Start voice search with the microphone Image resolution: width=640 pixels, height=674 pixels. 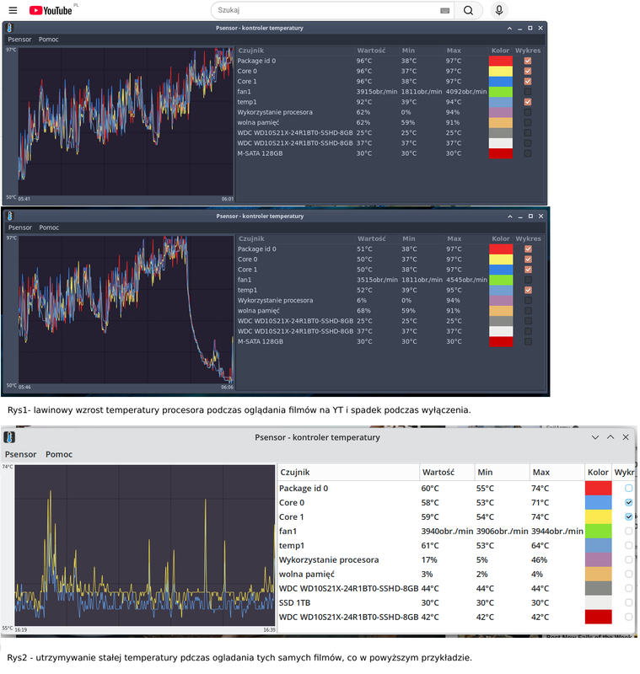tap(499, 10)
